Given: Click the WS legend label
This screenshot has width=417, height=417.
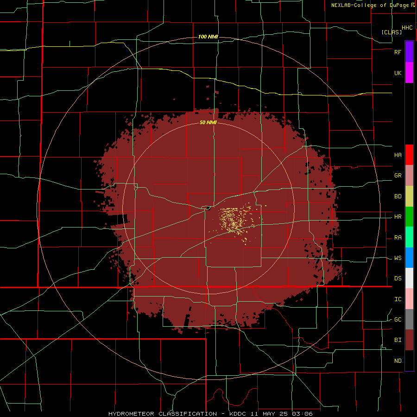Looking at the screenshot, I should [398, 258].
